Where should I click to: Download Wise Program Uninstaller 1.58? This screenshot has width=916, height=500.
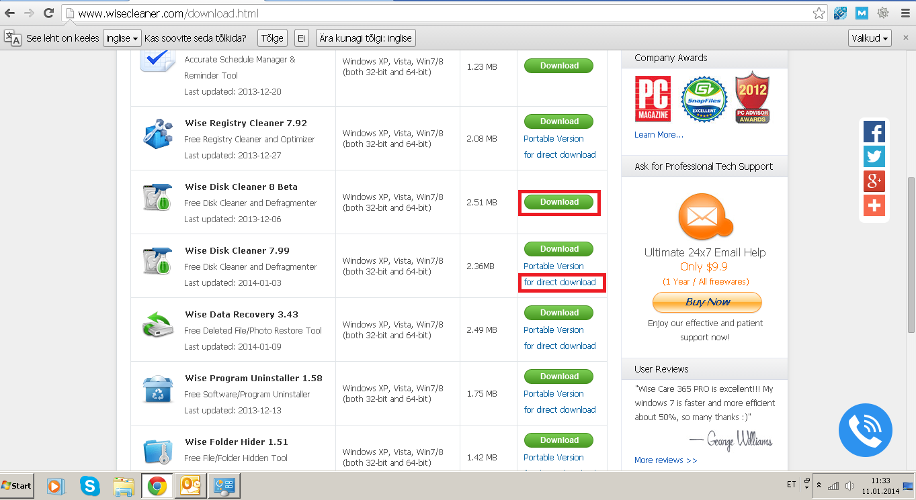click(559, 377)
